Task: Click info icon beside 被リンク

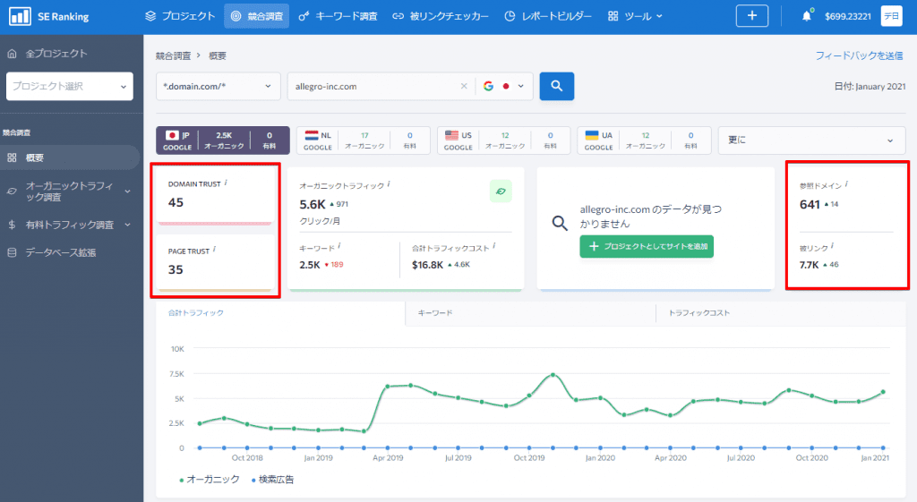Action: (x=832, y=246)
